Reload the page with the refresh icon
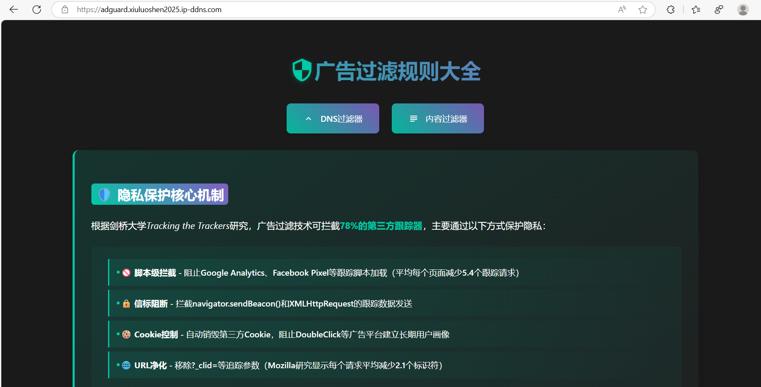This screenshot has height=387, width=761. [36, 9]
